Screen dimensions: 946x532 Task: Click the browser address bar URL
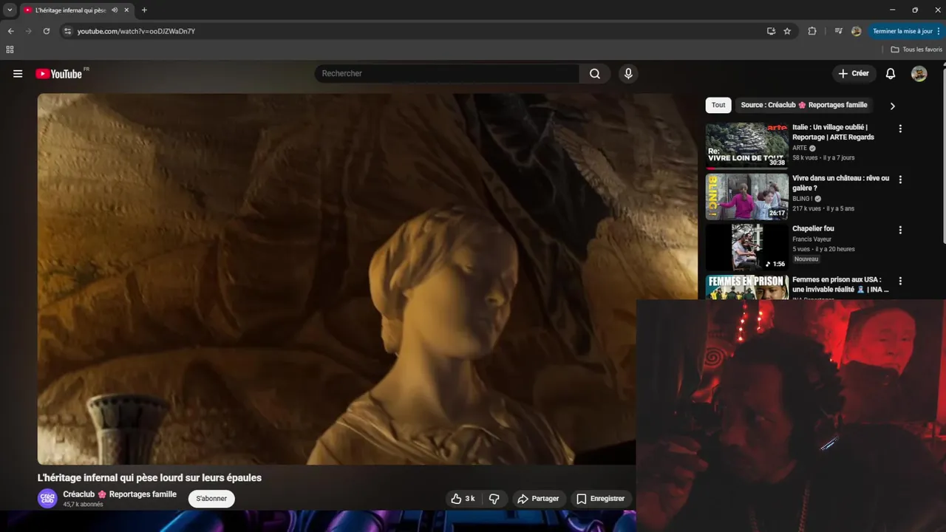pos(136,31)
